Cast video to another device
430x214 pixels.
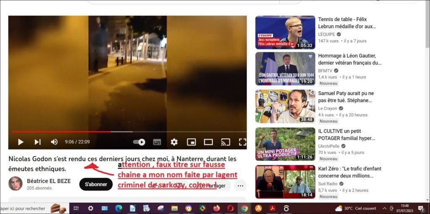click(225, 142)
